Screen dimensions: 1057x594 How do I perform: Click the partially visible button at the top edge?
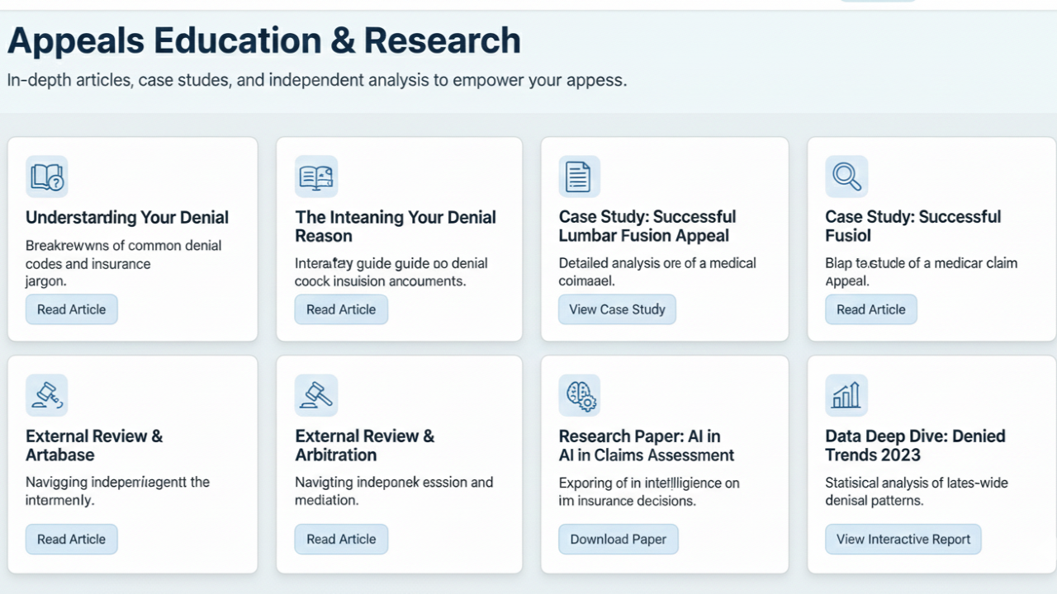pyautogui.click(x=878, y=2)
